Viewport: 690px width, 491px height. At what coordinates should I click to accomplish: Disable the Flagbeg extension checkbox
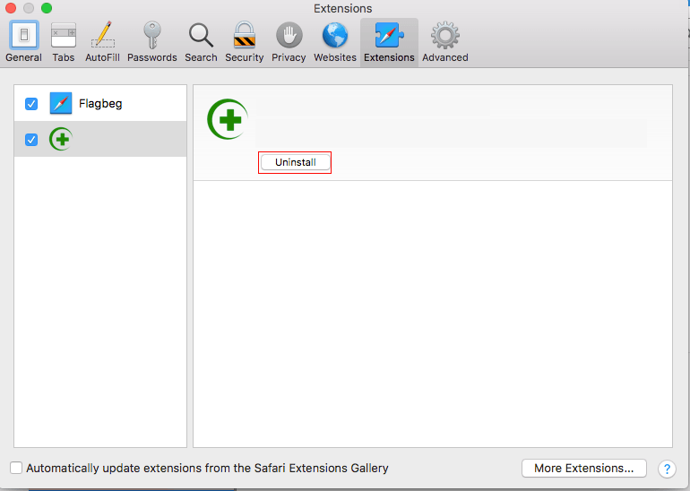point(31,104)
